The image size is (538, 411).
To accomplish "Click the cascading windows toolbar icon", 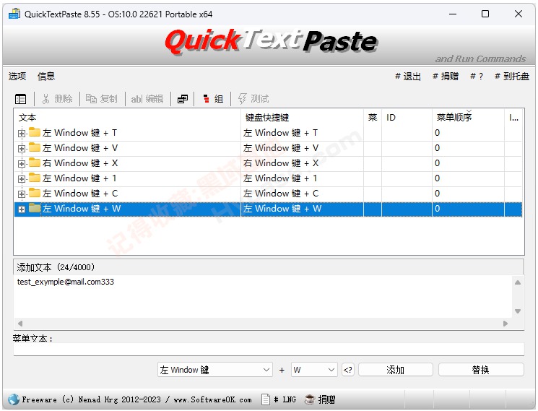I will coord(183,99).
